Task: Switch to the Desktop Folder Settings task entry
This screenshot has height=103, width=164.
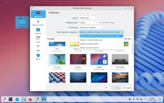Action: pos(44,99)
